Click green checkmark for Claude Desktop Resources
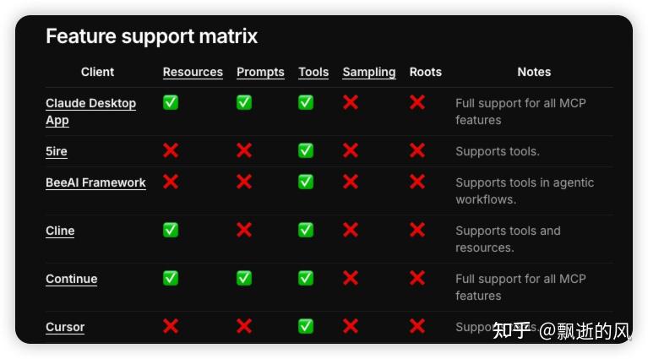This screenshot has height=359, width=648. [171, 102]
